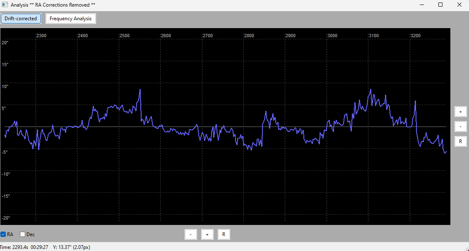Screen dimensions: 469x251
Task: Uncheck the RA checkbox
Action: pyautogui.click(x=3, y=234)
